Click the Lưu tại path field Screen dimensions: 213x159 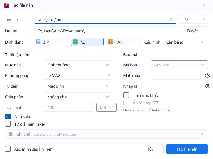106,31
